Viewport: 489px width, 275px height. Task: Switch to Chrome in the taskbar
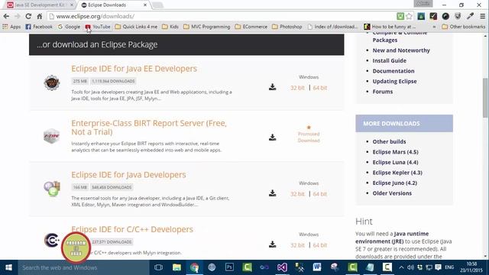194,267
